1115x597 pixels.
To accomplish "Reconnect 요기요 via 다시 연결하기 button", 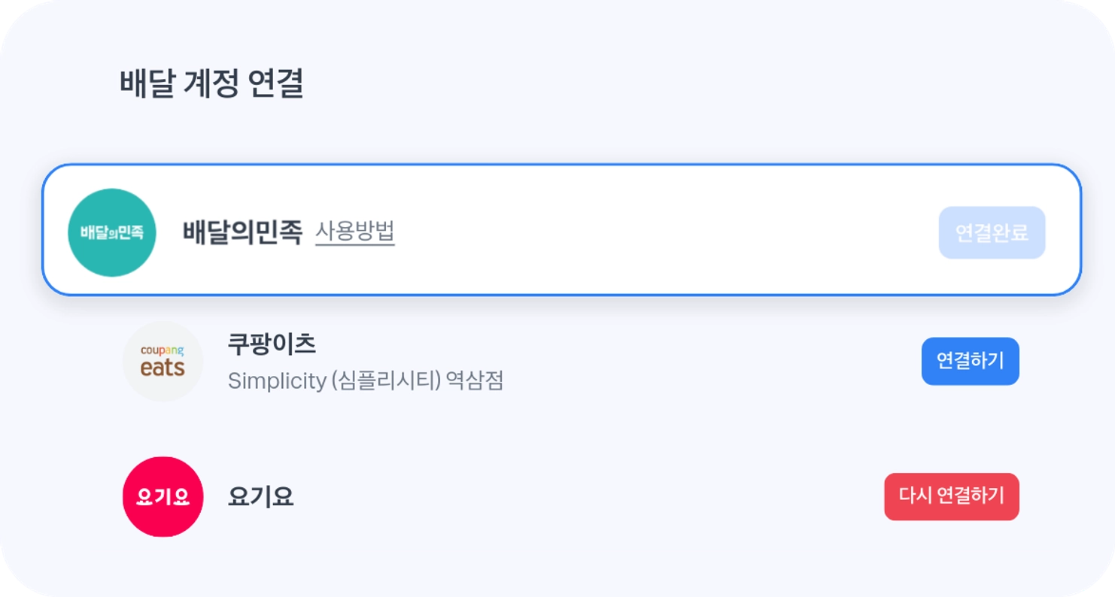I will pos(951,496).
